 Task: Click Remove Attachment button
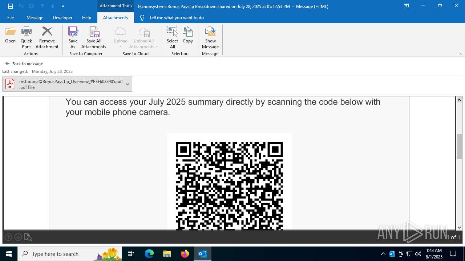pos(47,38)
